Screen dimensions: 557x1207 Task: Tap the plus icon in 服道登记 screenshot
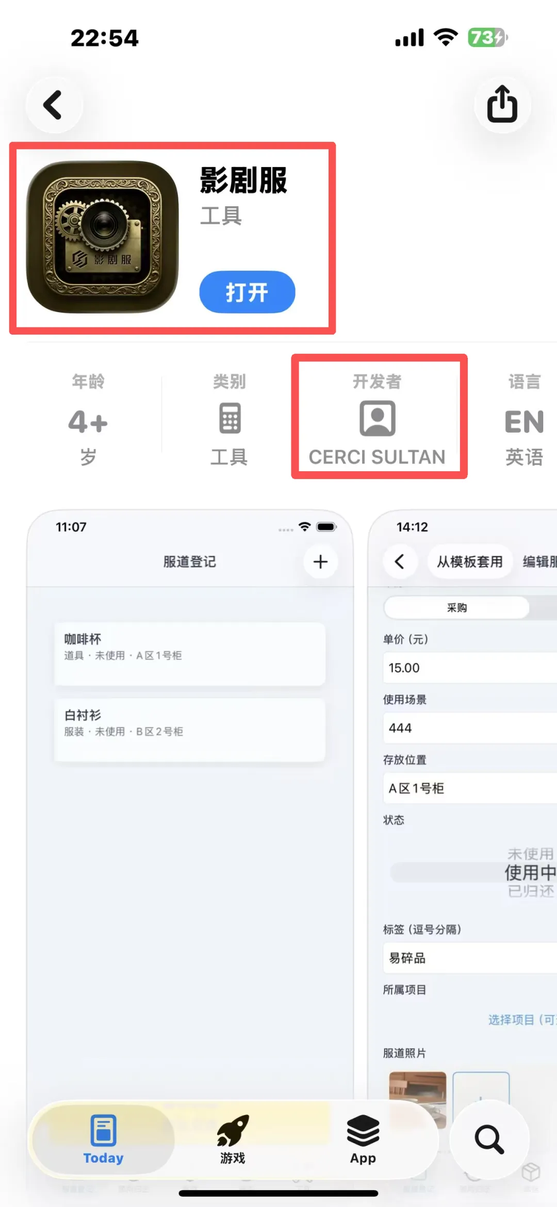[321, 562]
